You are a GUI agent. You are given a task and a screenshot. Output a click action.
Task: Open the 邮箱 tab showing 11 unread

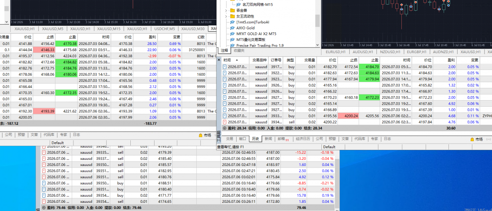point(283,139)
